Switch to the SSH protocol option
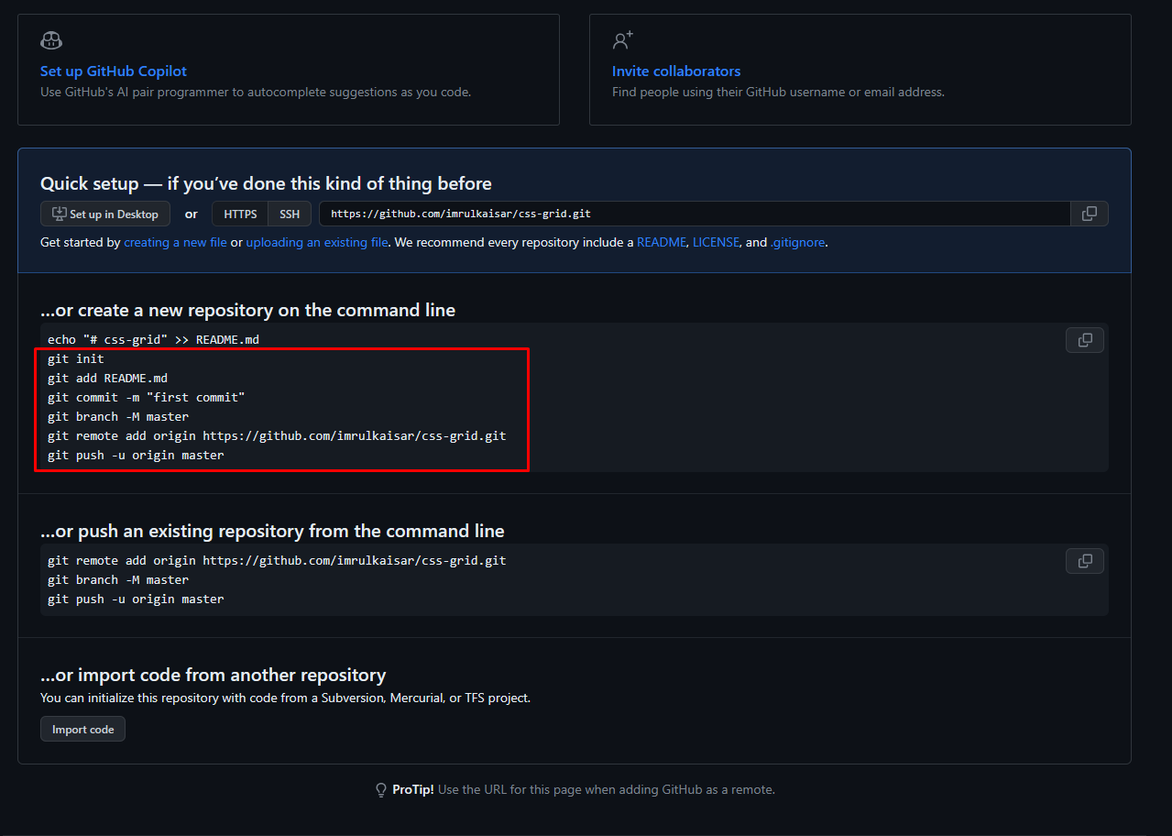Viewport: 1172px width, 836px height. tap(290, 214)
